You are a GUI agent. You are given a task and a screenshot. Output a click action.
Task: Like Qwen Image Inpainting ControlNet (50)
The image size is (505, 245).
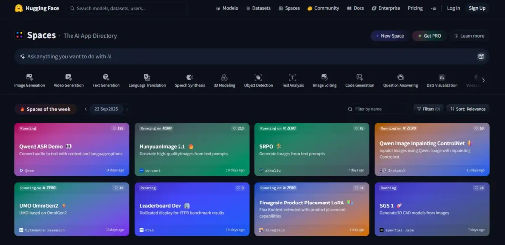pyautogui.click(x=479, y=128)
